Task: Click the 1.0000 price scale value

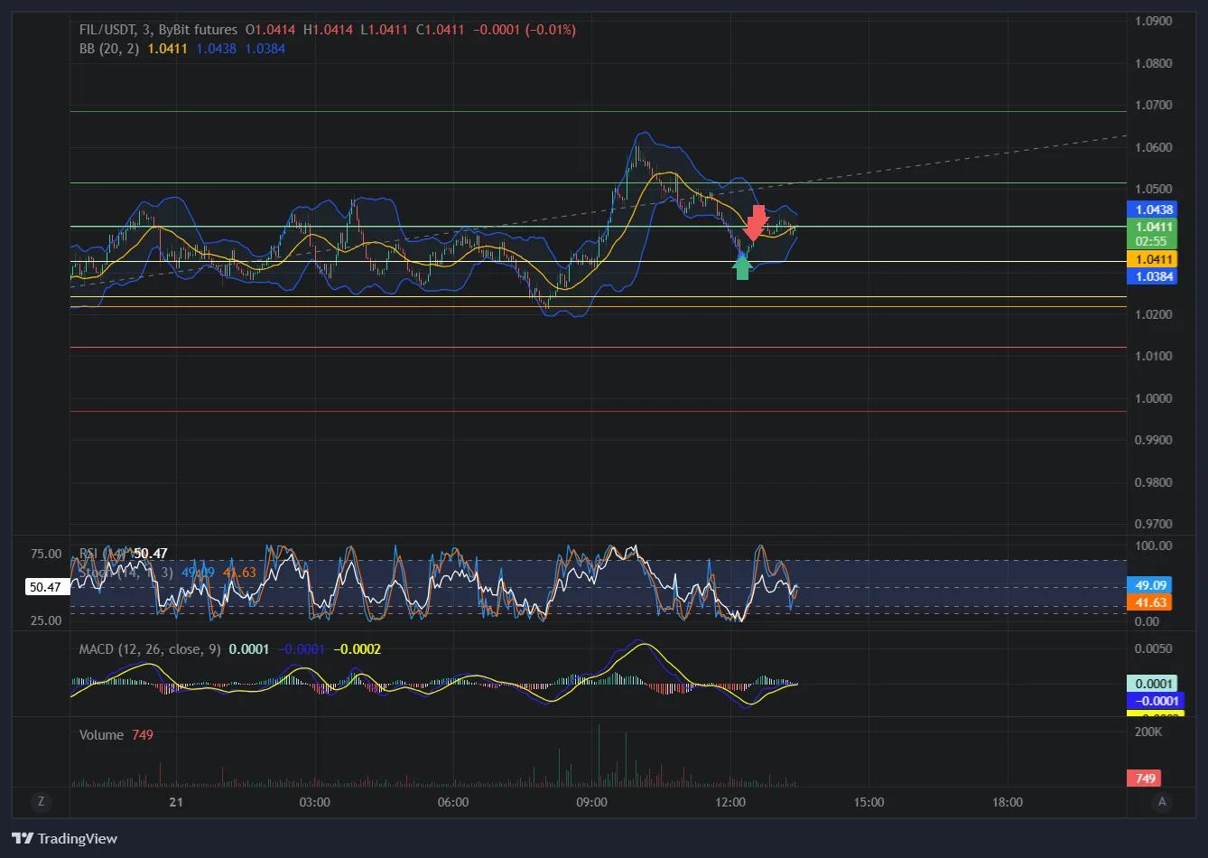Action: [x=1153, y=398]
